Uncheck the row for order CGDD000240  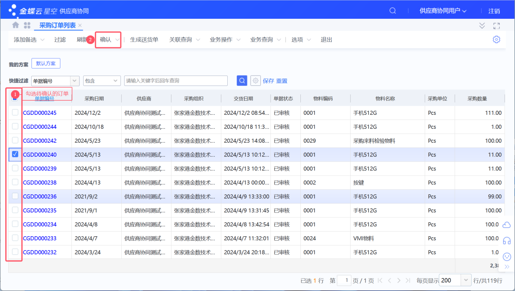15,154
